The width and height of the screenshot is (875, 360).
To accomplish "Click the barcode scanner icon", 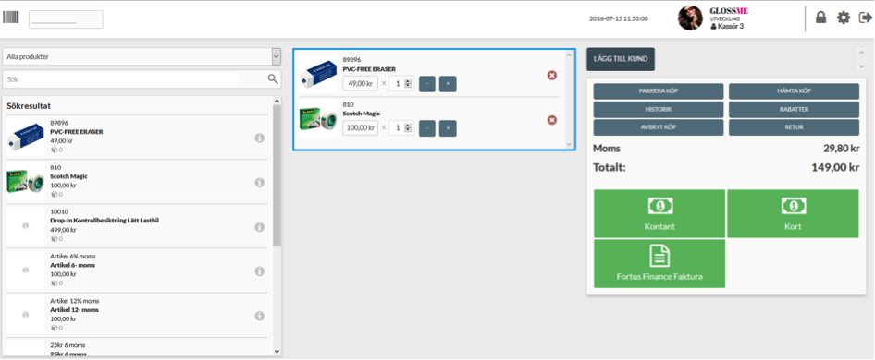I will [10, 18].
